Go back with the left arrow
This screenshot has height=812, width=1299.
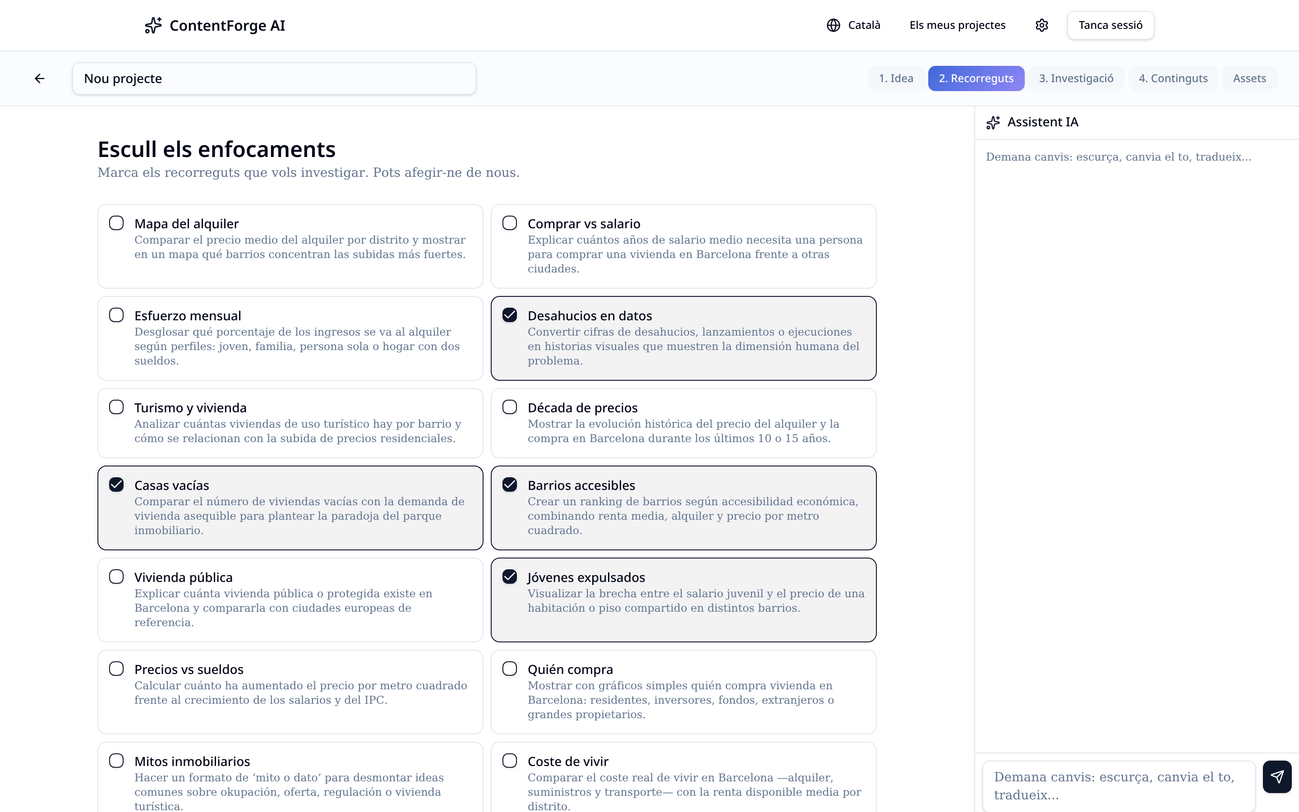40,78
